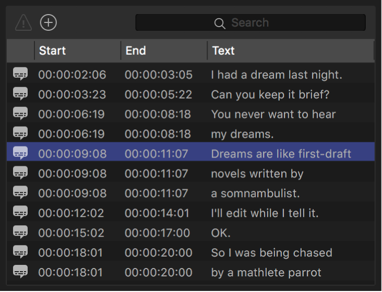Click caption icon beside "Can you keep it brief?"
Viewport: 382px width, 292px height.
20,94
